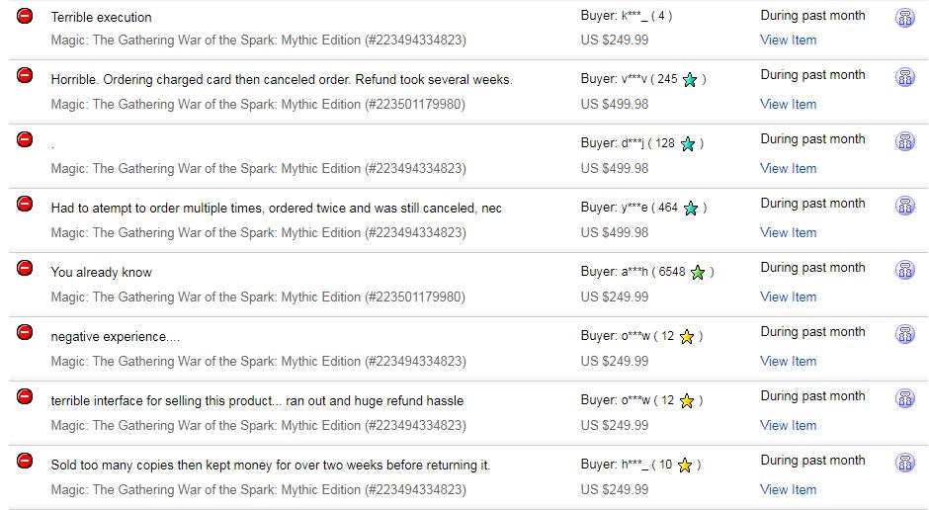Click teal star next to buyer y***e 464

[x=691, y=208]
